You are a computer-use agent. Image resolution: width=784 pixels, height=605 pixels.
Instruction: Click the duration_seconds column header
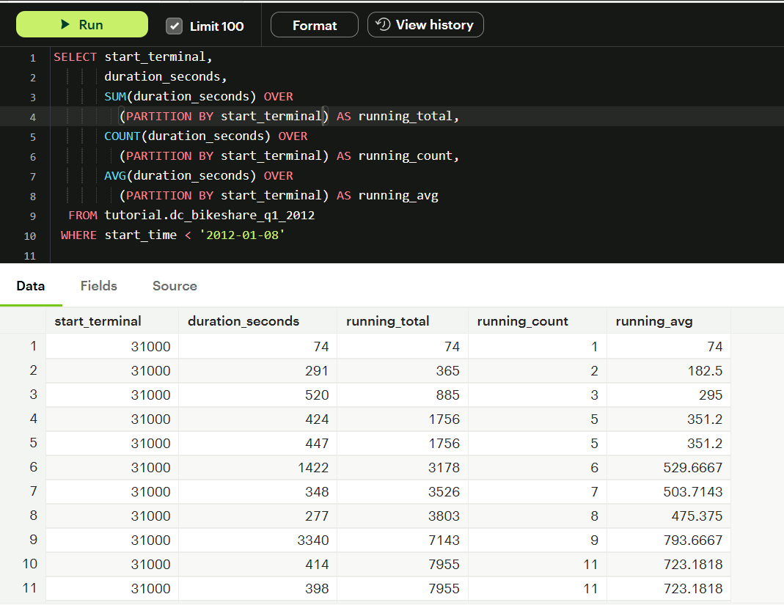coord(257,321)
